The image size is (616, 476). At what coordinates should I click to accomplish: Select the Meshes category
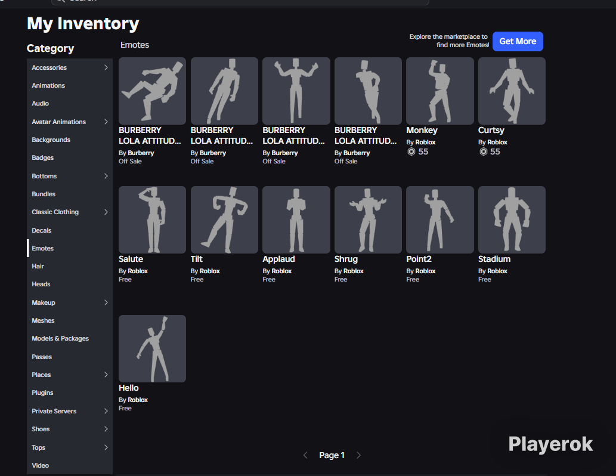click(x=70, y=320)
